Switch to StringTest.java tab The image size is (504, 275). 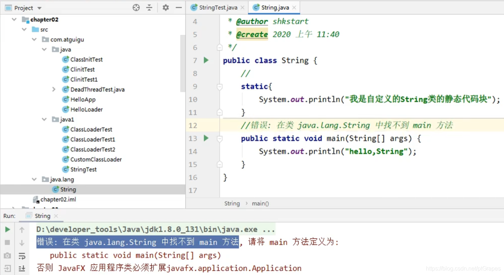pyautogui.click(x=218, y=7)
